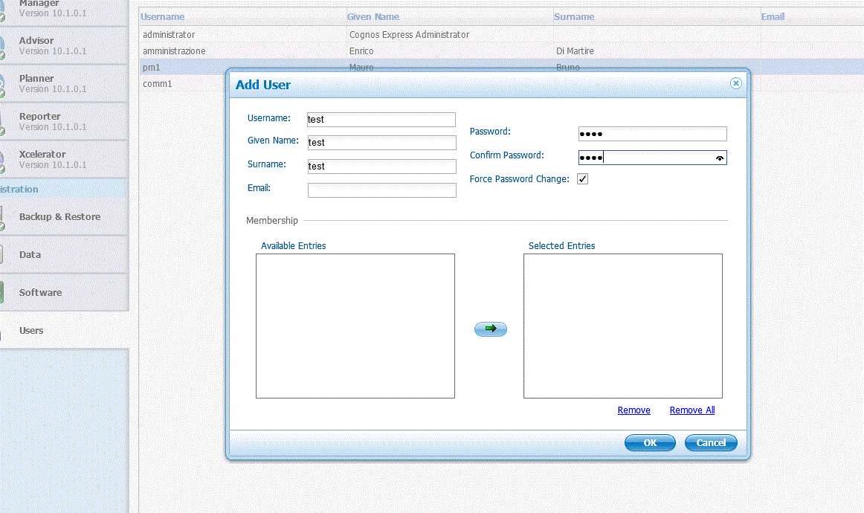The image size is (864, 513).
Task: Click the Remove All link
Action: coord(692,410)
